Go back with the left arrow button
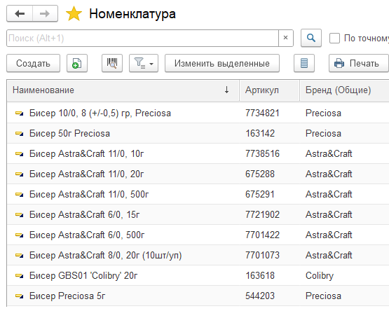Screen dimensions: 389x311 pos(20,13)
